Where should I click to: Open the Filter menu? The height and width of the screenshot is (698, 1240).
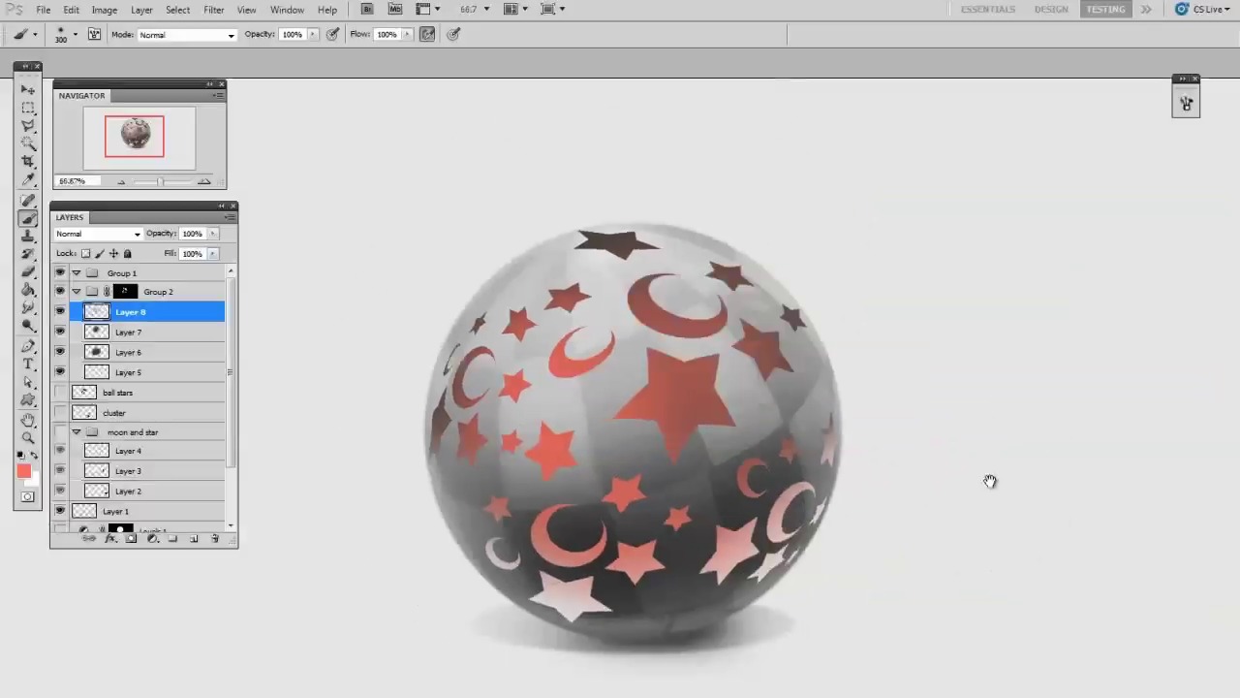tap(214, 10)
